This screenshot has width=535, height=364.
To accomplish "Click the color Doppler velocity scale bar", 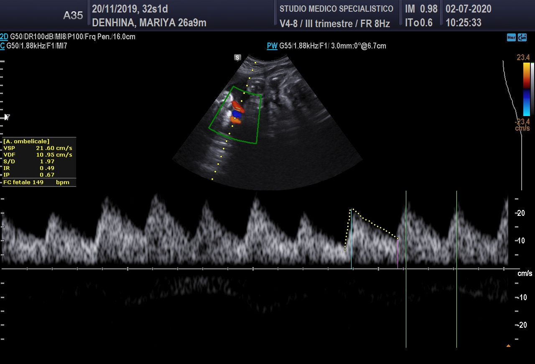I will [526, 89].
